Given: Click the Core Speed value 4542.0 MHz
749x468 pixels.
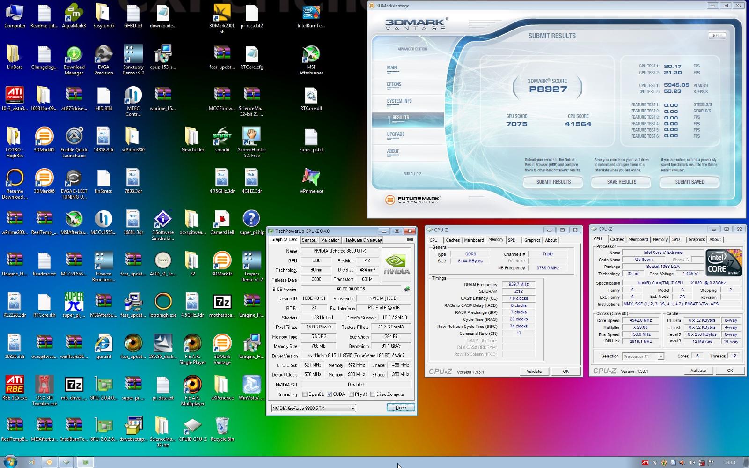Looking at the screenshot, I should click(x=640, y=320).
